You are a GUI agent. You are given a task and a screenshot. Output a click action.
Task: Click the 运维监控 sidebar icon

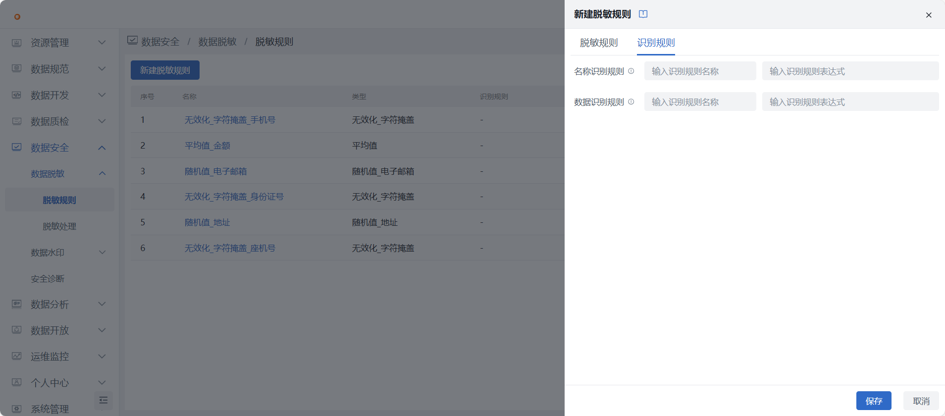(17, 356)
